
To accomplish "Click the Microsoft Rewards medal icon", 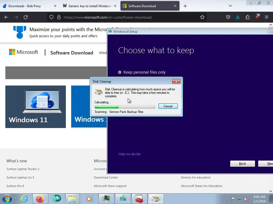I will click(20, 32).
